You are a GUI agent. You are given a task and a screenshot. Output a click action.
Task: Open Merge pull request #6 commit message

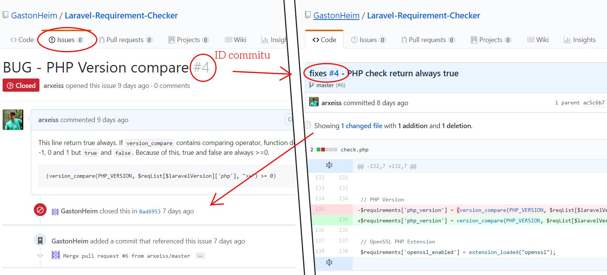point(127,256)
